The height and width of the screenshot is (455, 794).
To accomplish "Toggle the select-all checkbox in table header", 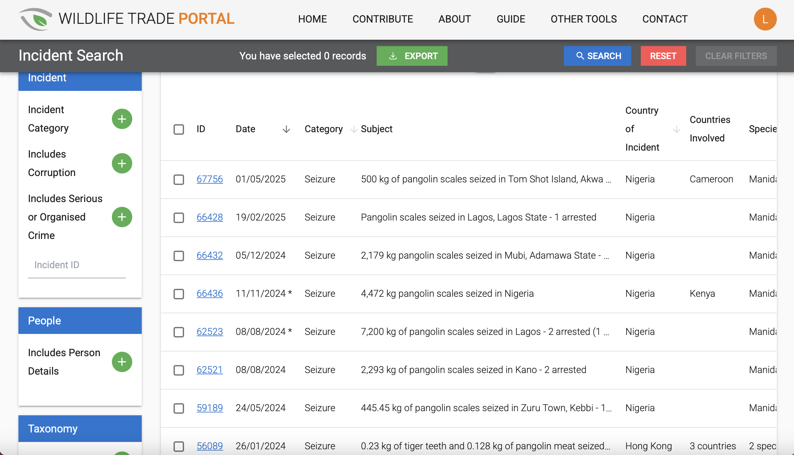I will point(179,129).
